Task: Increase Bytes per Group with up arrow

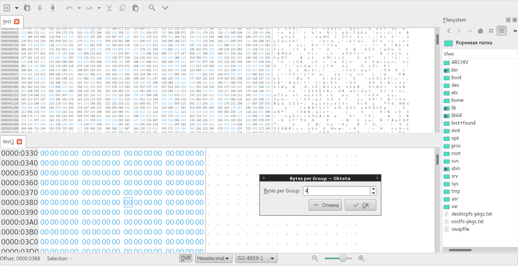Action: pyautogui.click(x=373, y=189)
